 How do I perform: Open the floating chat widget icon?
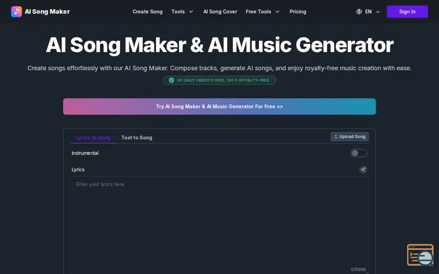(x=420, y=255)
